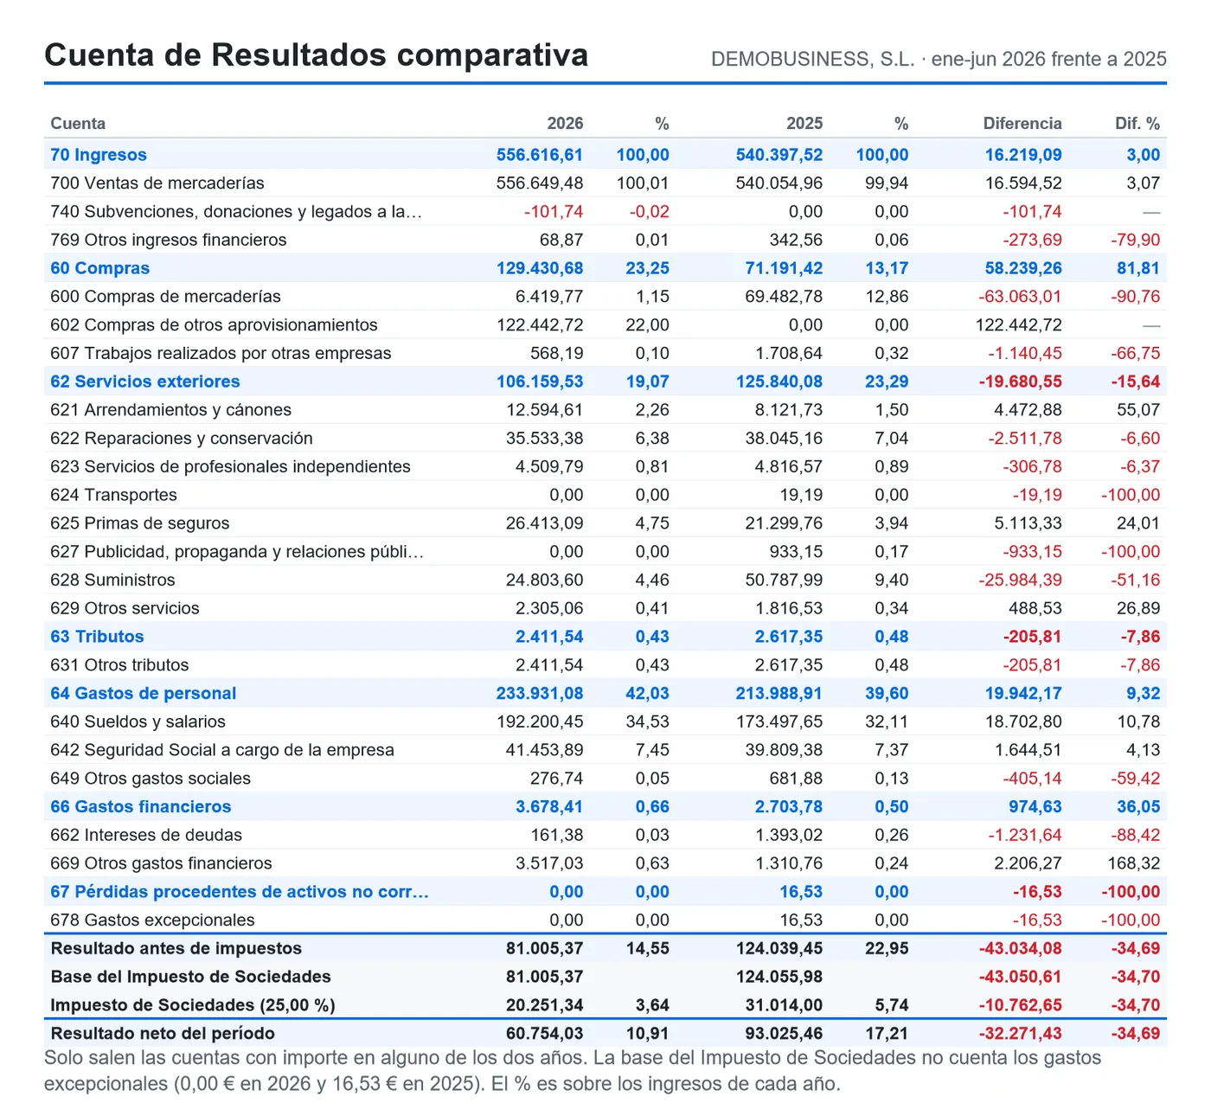Click the Ingresos 2025 value 540.397,52
The image size is (1211, 1103).
point(779,155)
